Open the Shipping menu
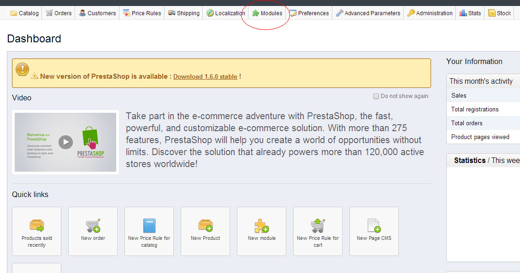This screenshot has height=273, width=520. 184,13
